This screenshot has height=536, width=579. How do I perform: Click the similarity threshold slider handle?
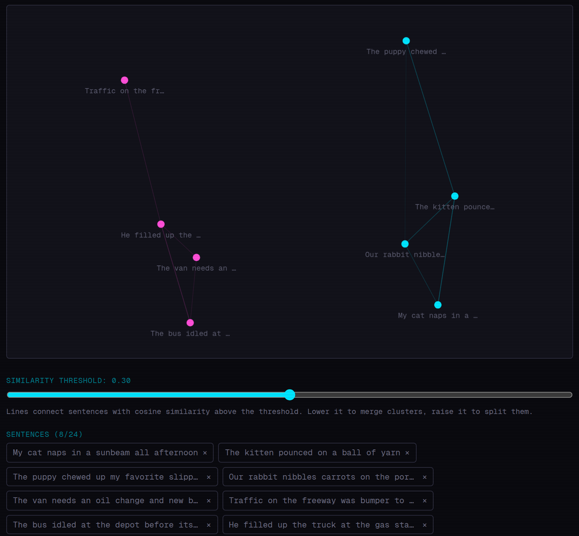[x=289, y=395]
